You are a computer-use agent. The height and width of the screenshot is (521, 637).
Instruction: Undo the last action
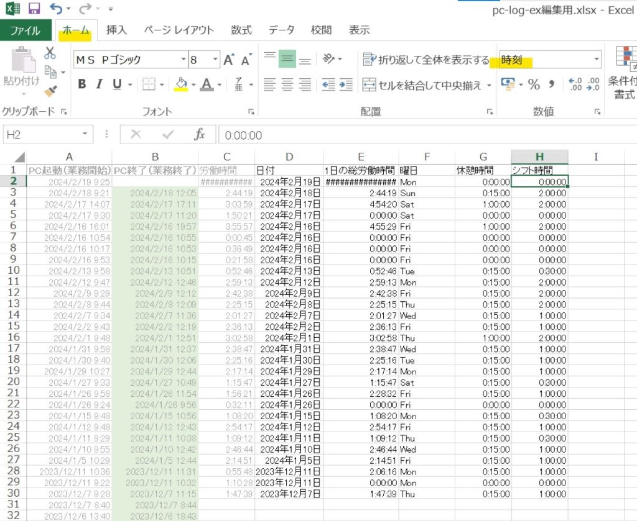point(55,8)
